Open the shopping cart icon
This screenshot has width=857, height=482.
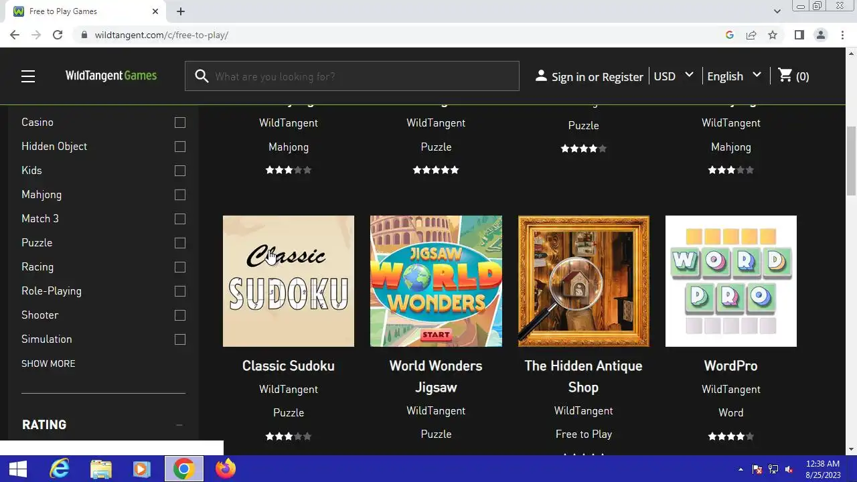tap(785, 76)
